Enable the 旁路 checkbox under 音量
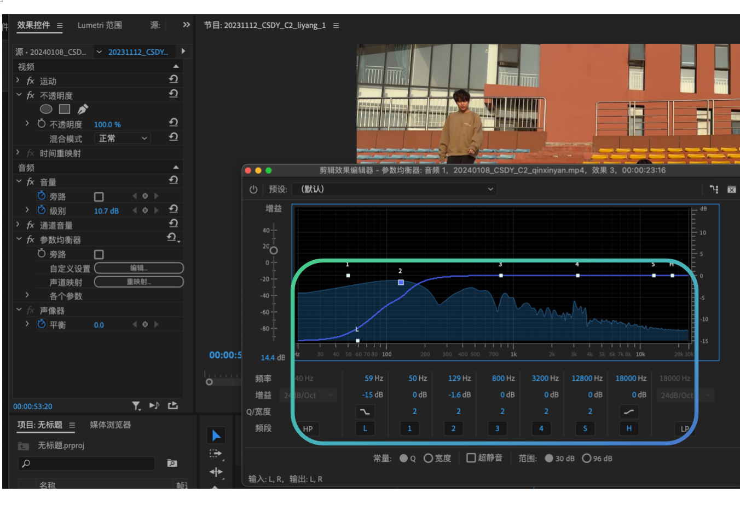740x515 pixels. [x=99, y=197]
